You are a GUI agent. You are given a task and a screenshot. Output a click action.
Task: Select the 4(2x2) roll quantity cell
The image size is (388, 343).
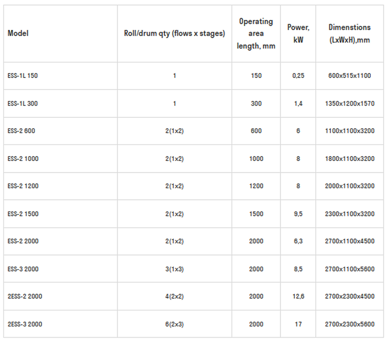click(x=174, y=297)
